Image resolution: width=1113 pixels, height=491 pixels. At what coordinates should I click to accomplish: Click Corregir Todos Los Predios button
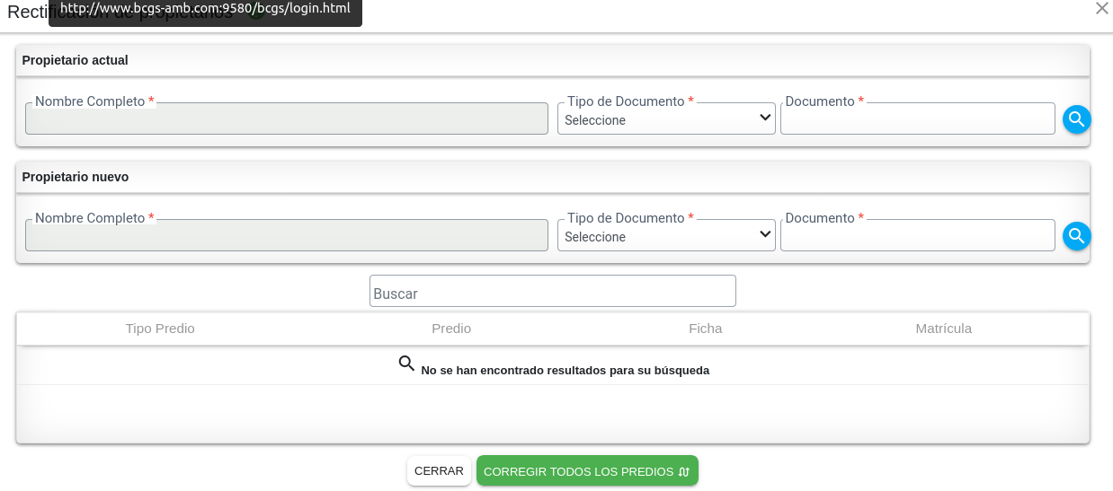[x=586, y=471]
